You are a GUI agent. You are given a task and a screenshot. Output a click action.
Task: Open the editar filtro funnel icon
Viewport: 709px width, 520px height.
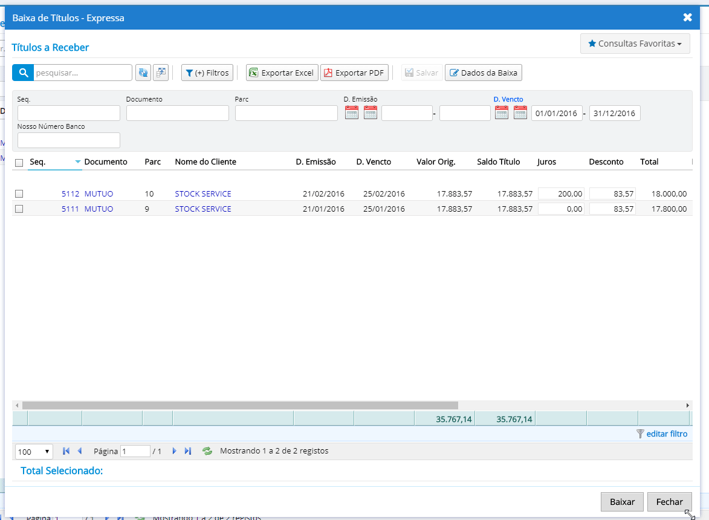[641, 434]
